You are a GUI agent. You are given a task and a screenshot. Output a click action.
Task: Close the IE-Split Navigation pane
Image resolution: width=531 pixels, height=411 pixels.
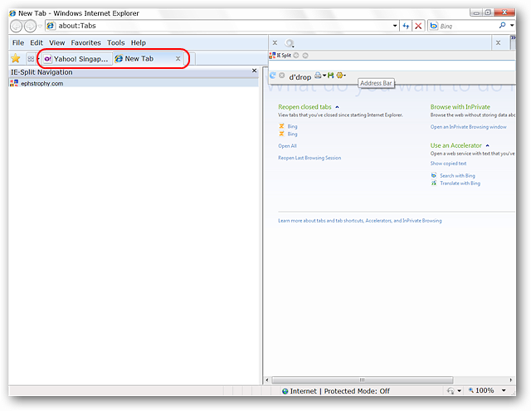255,71
